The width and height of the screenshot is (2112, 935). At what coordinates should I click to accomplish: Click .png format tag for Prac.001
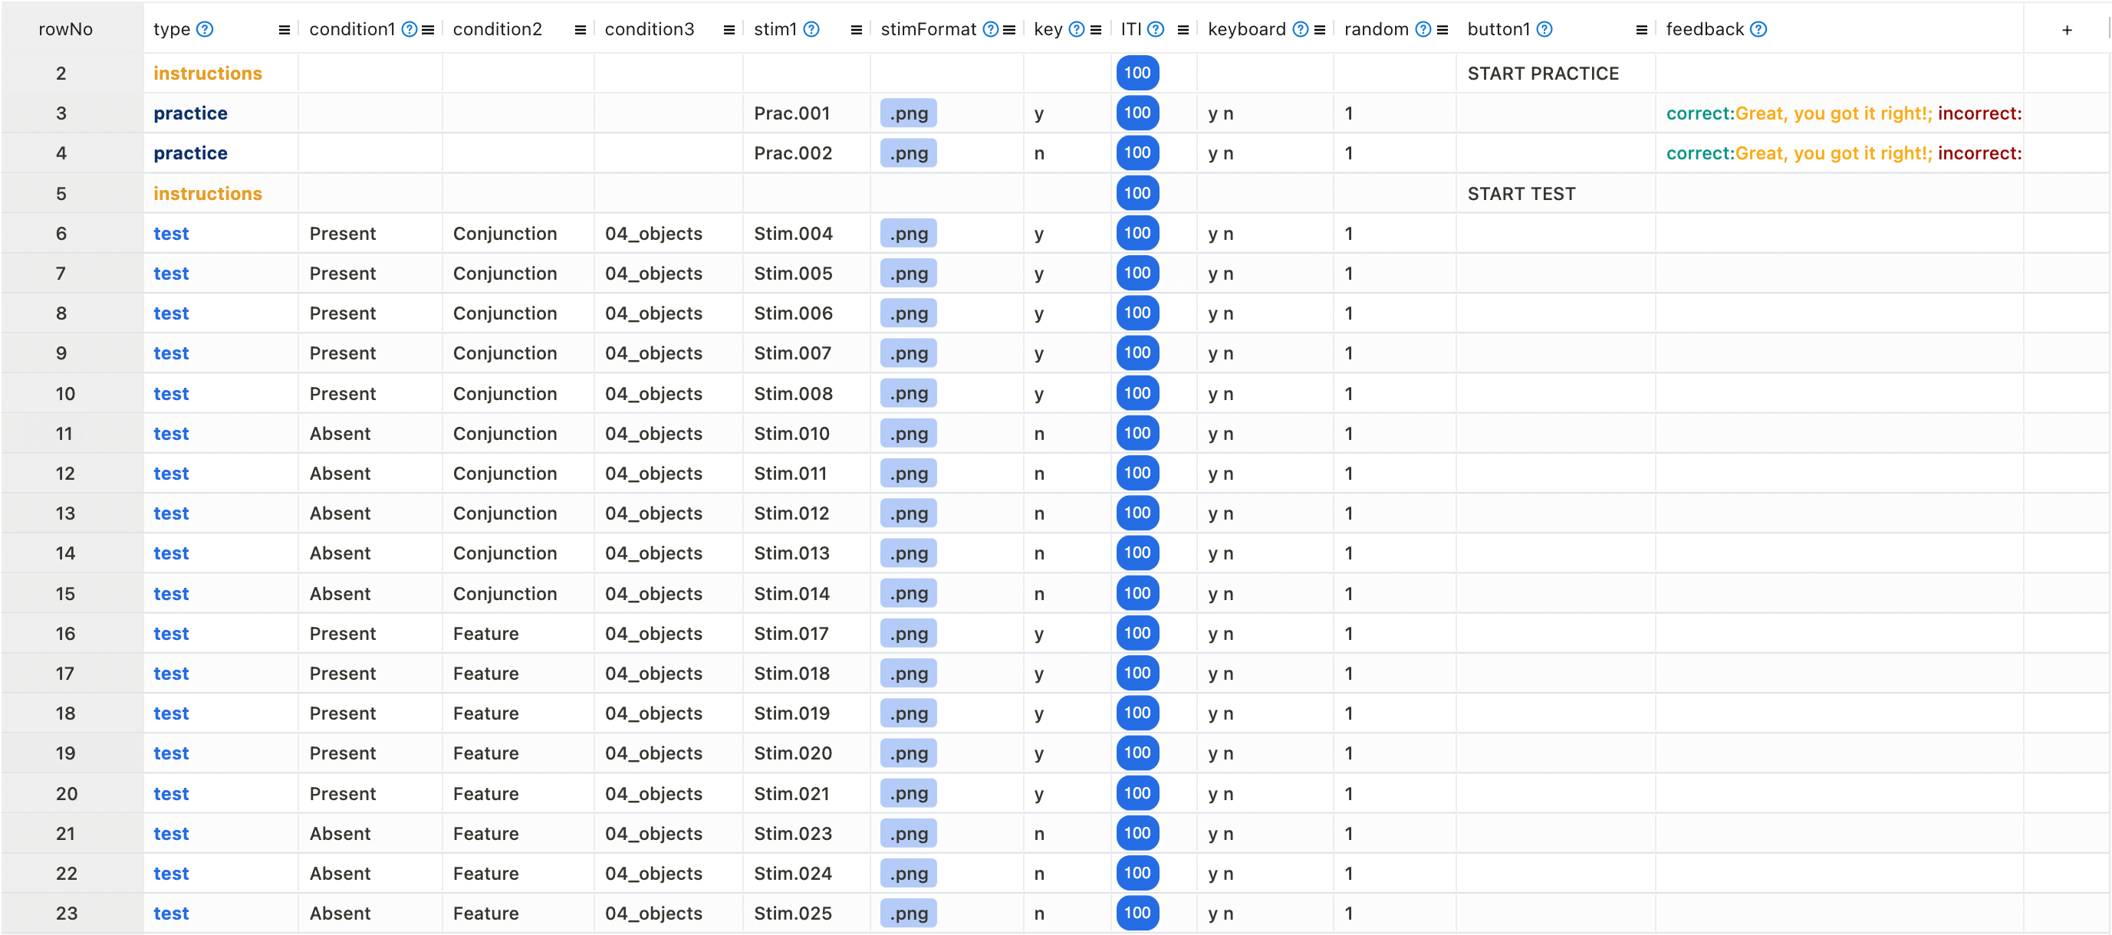909,113
